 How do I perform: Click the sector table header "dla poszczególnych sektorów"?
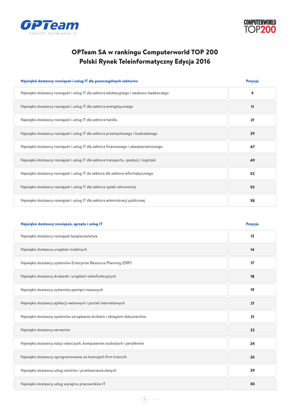79,81
